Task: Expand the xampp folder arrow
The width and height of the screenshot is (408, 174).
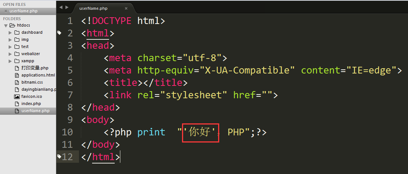Action: point(11,61)
